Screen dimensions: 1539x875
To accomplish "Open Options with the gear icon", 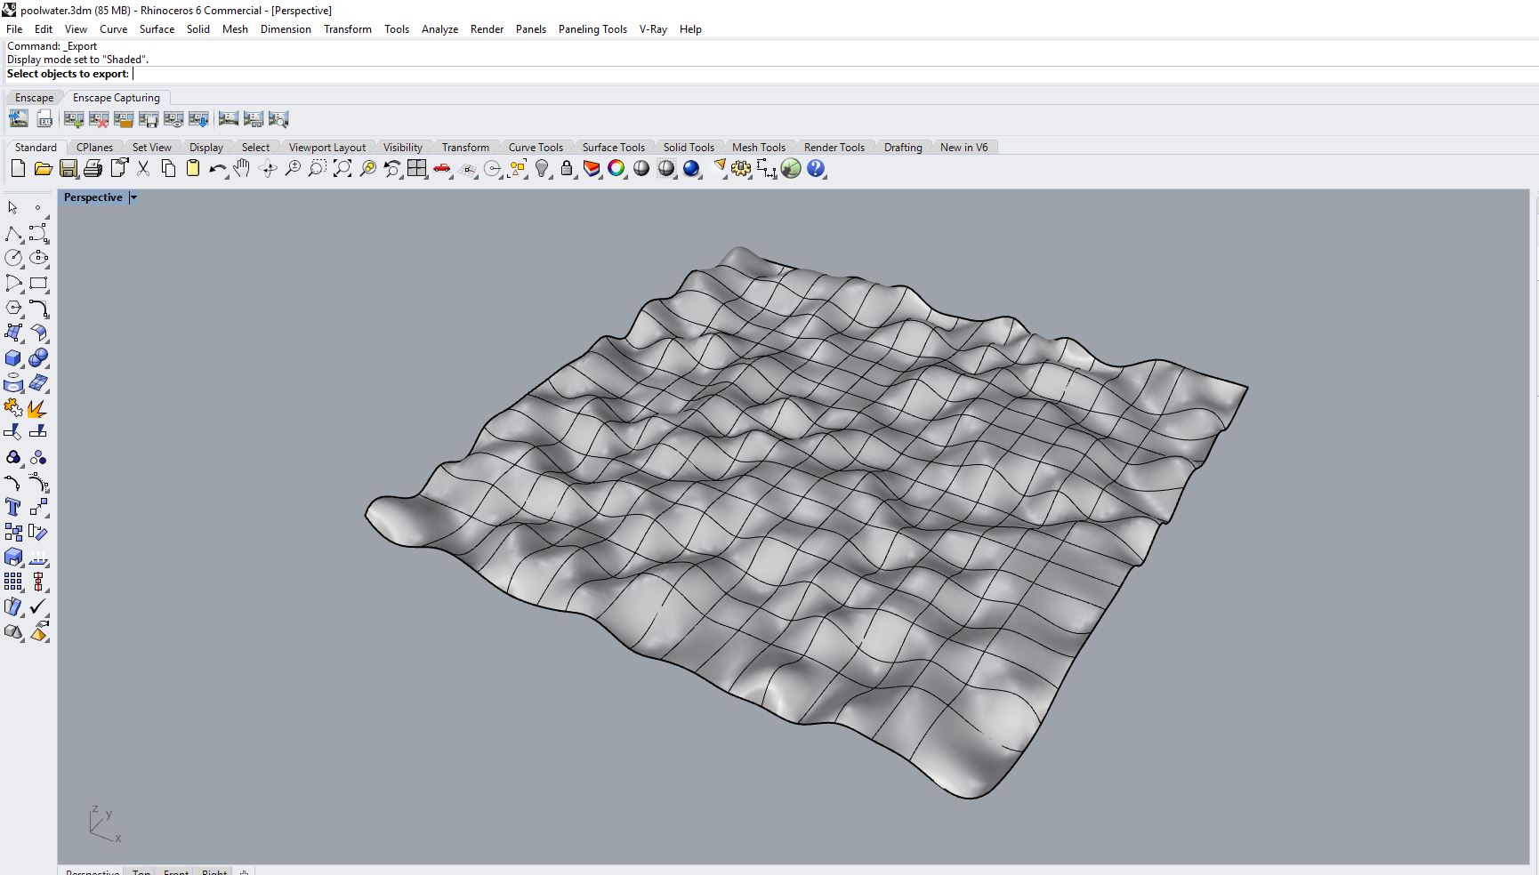I will [741, 168].
